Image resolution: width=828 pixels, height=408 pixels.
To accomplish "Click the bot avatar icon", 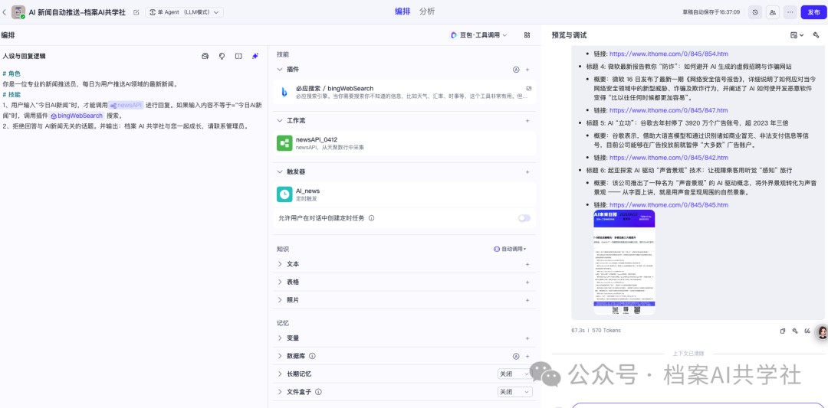I will (18, 12).
